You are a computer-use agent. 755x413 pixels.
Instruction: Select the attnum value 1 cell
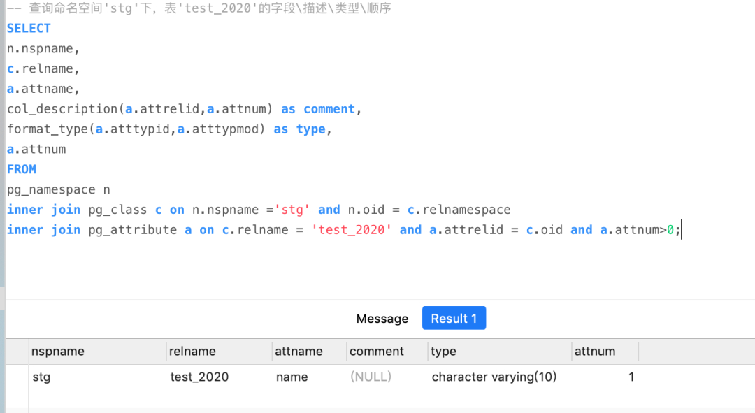click(x=605, y=377)
